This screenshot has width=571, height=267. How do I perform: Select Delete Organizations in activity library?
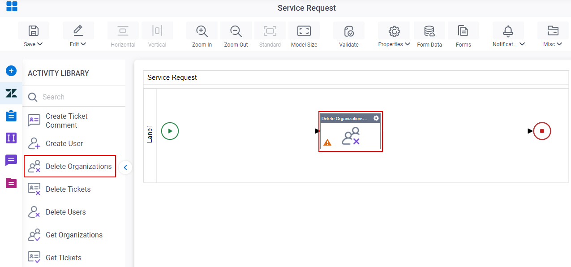(x=70, y=166)
